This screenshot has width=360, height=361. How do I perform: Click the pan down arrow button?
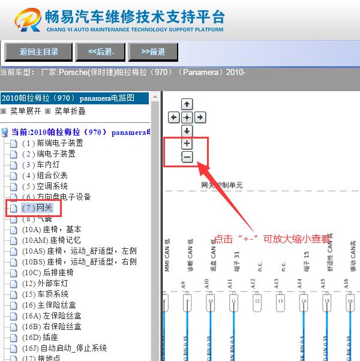pyautogui.click(x=187, y=131)
